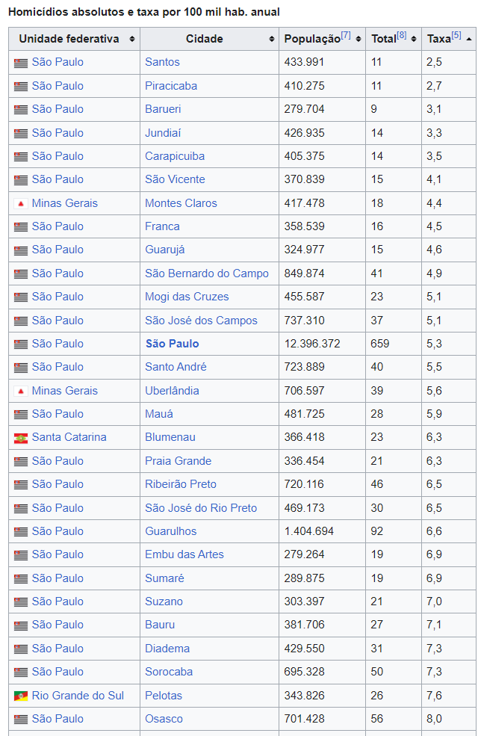Click flag icon in São José dos Campos row

pos(21,321)
